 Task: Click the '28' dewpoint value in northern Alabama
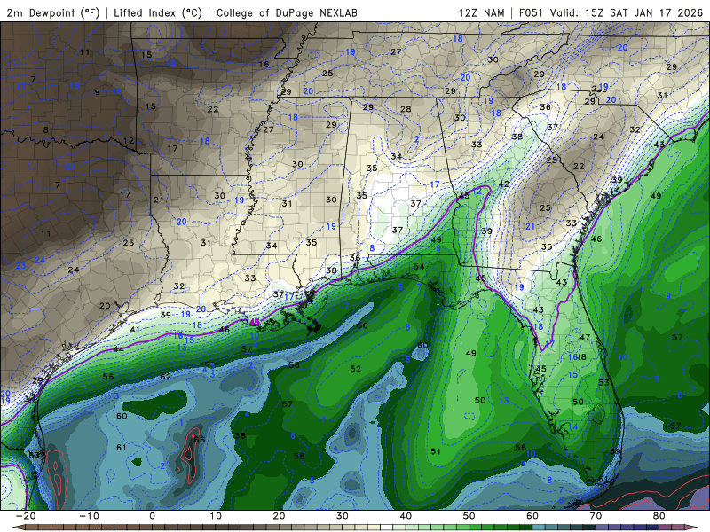coord(406,109)
